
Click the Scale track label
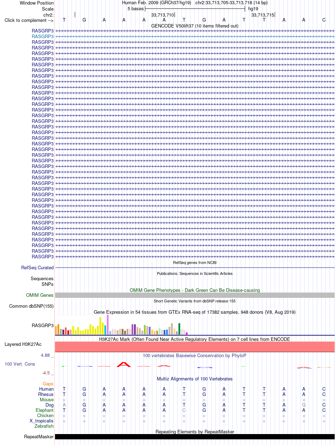[x=48, y=9]
